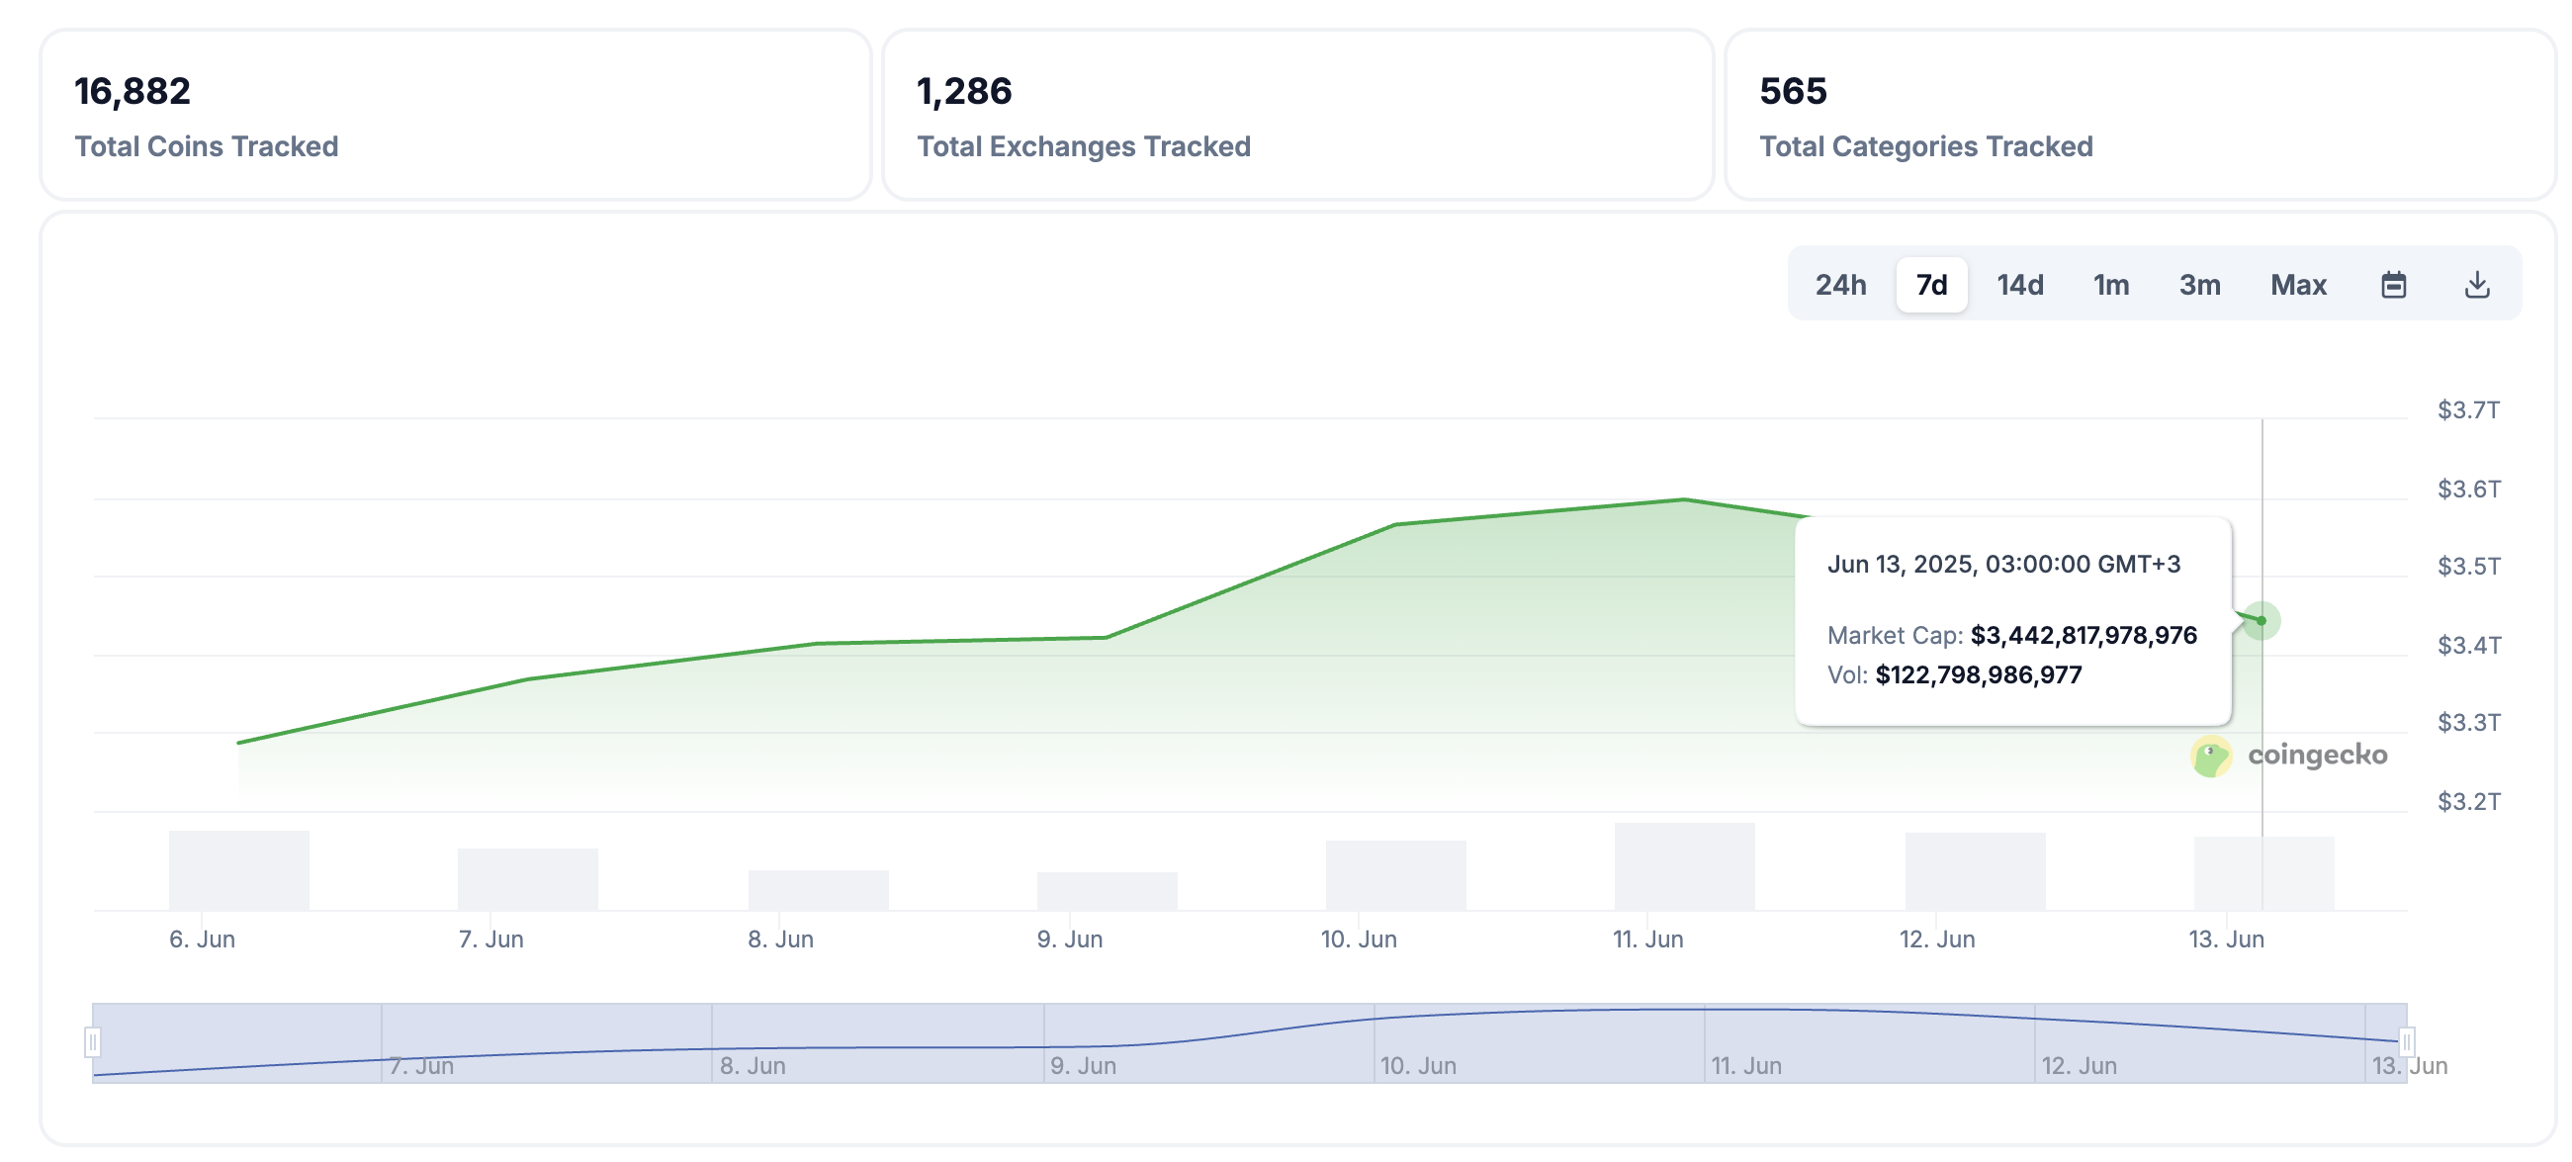Click the download chart data icon

click(2476, 285)
